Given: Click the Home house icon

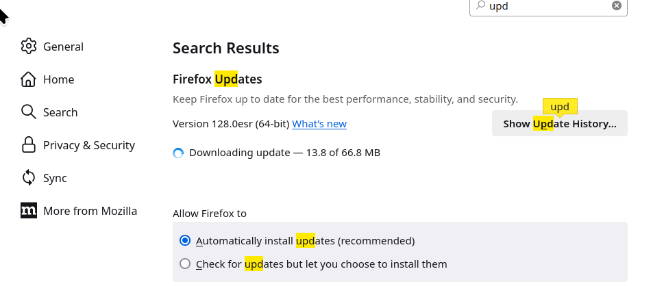Looking at the screenshot, I should click(28, 79).
